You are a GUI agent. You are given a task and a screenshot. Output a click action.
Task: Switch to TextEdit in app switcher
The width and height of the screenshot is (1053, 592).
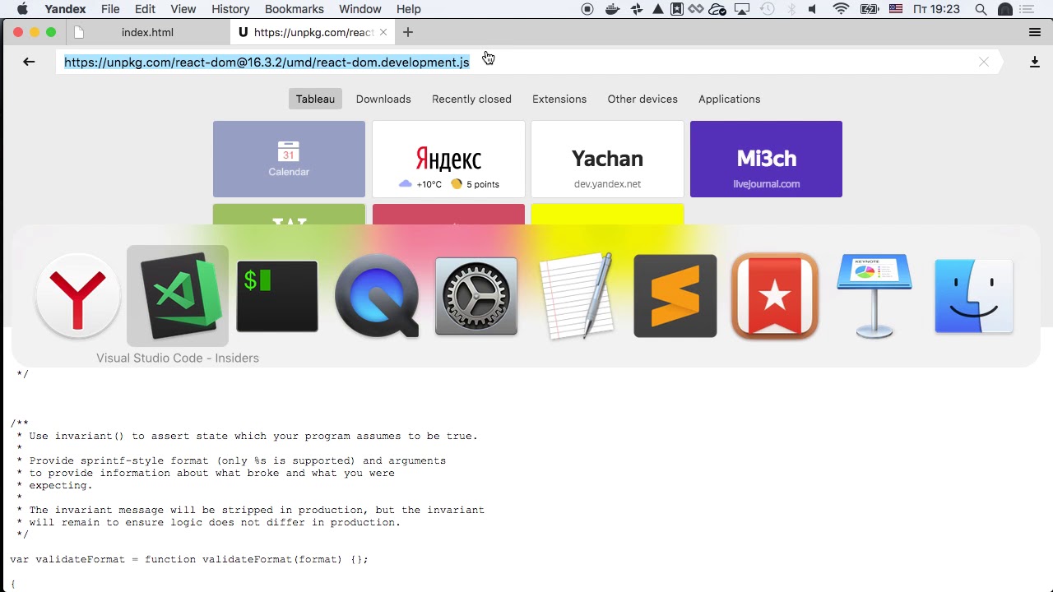tap(576, 296)
